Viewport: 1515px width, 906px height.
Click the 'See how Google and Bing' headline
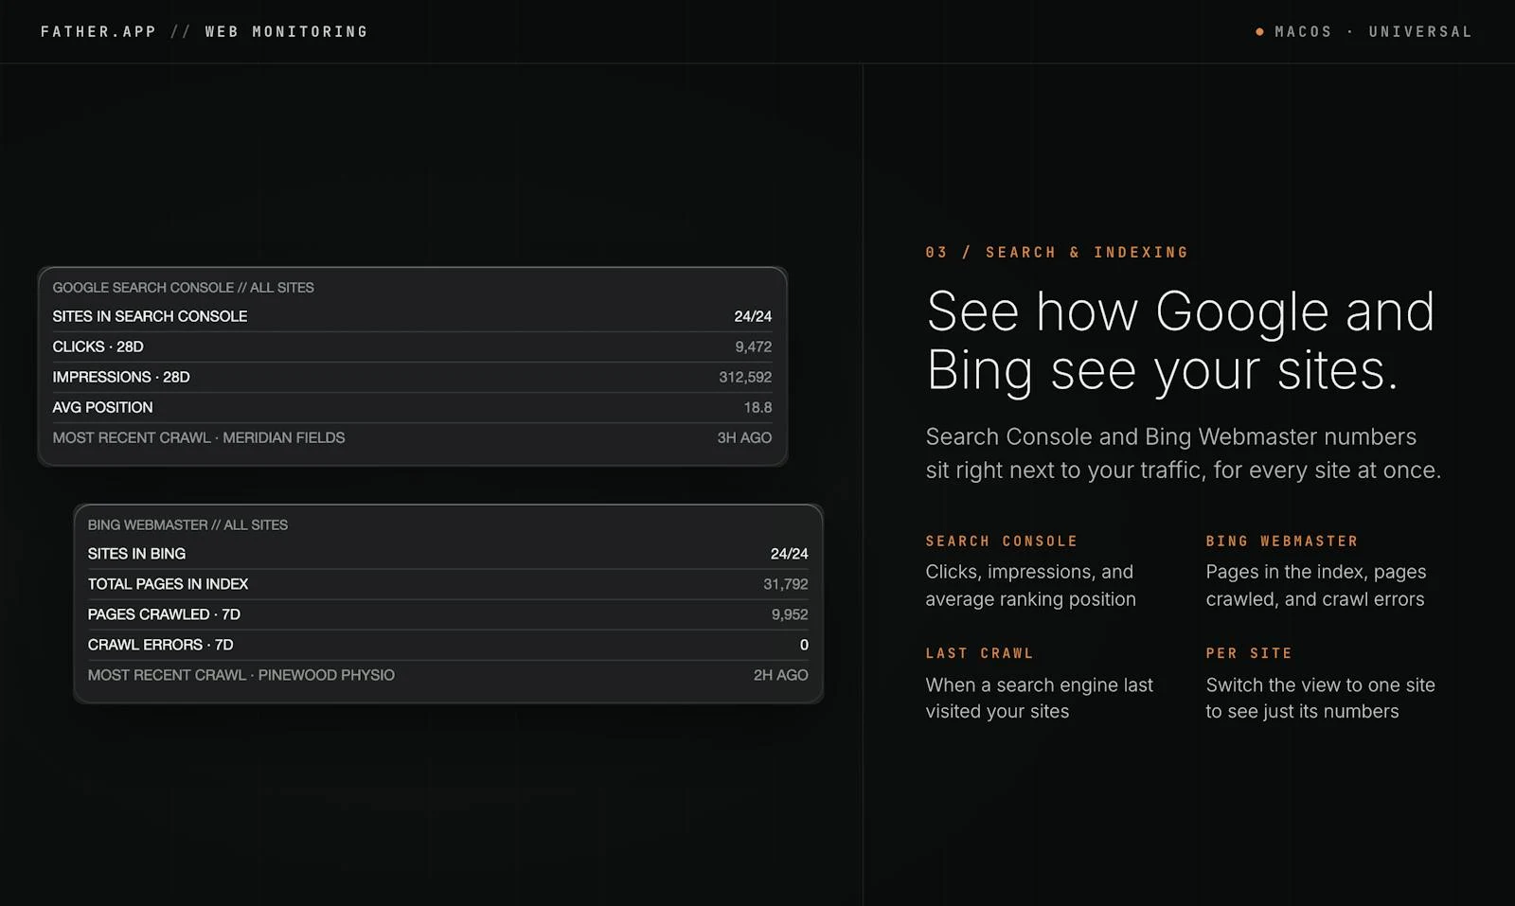(x=1181, y=340)
